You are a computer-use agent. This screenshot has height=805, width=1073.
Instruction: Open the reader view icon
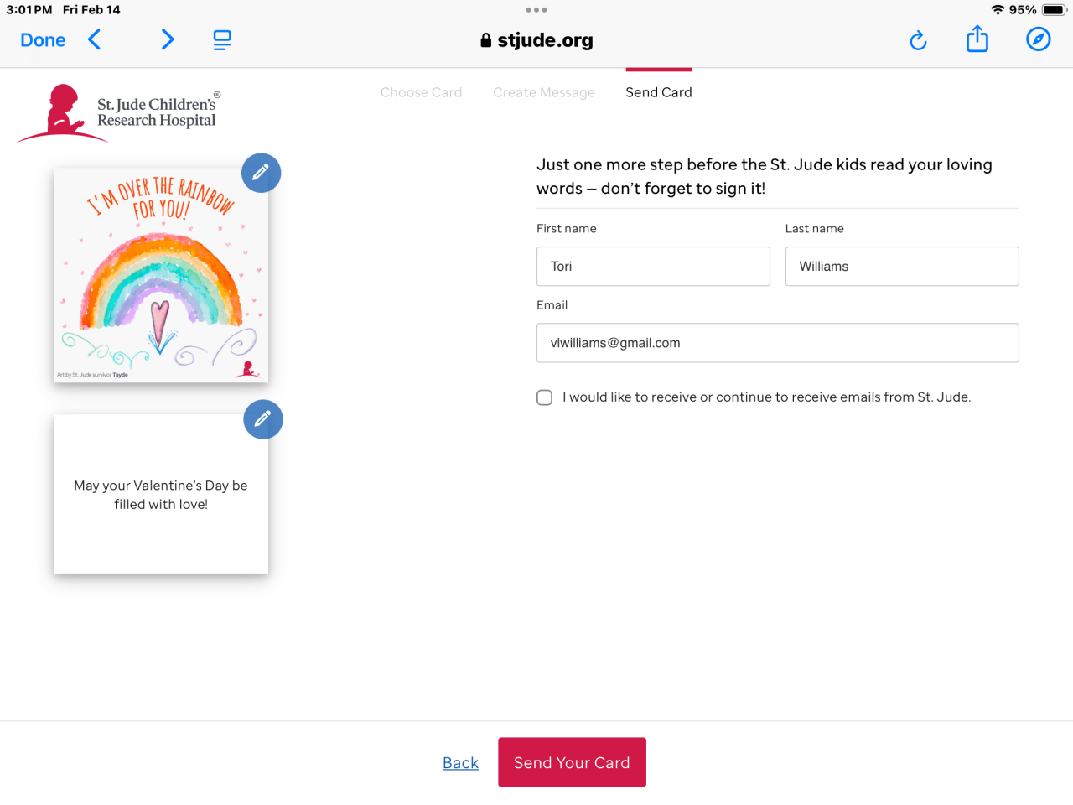coord(222,39)
